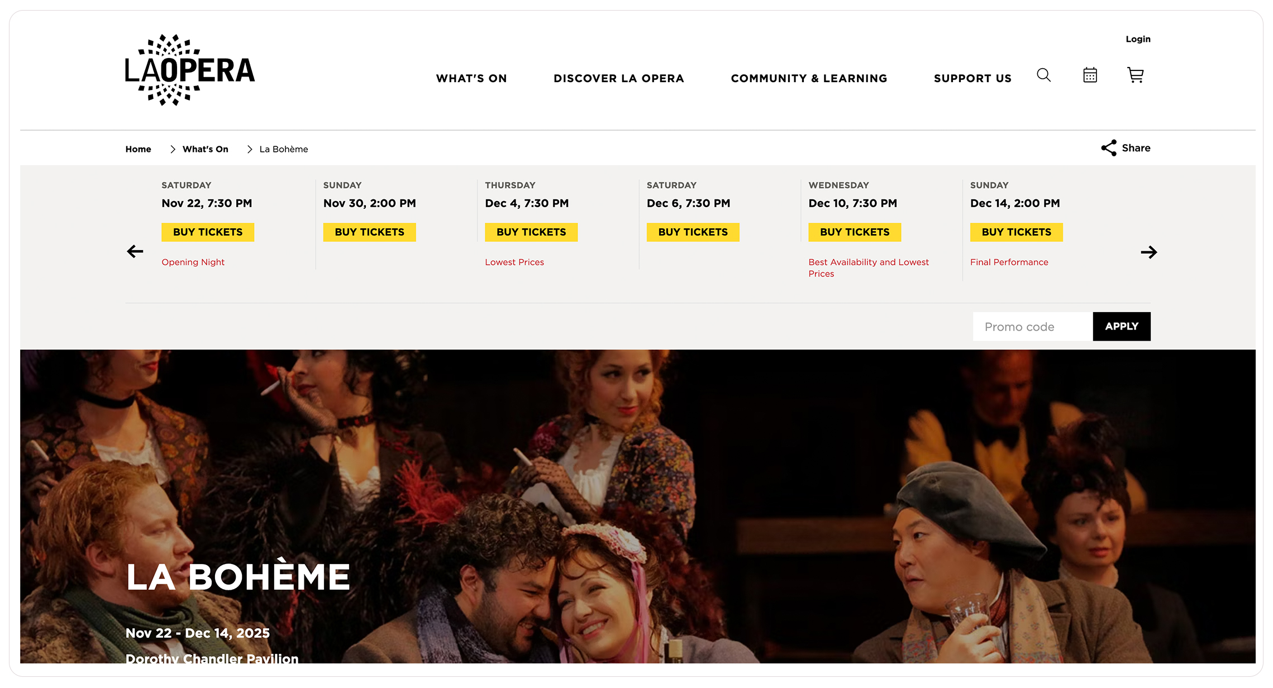Open the Discover LA Opera menu

pos(618,78)
